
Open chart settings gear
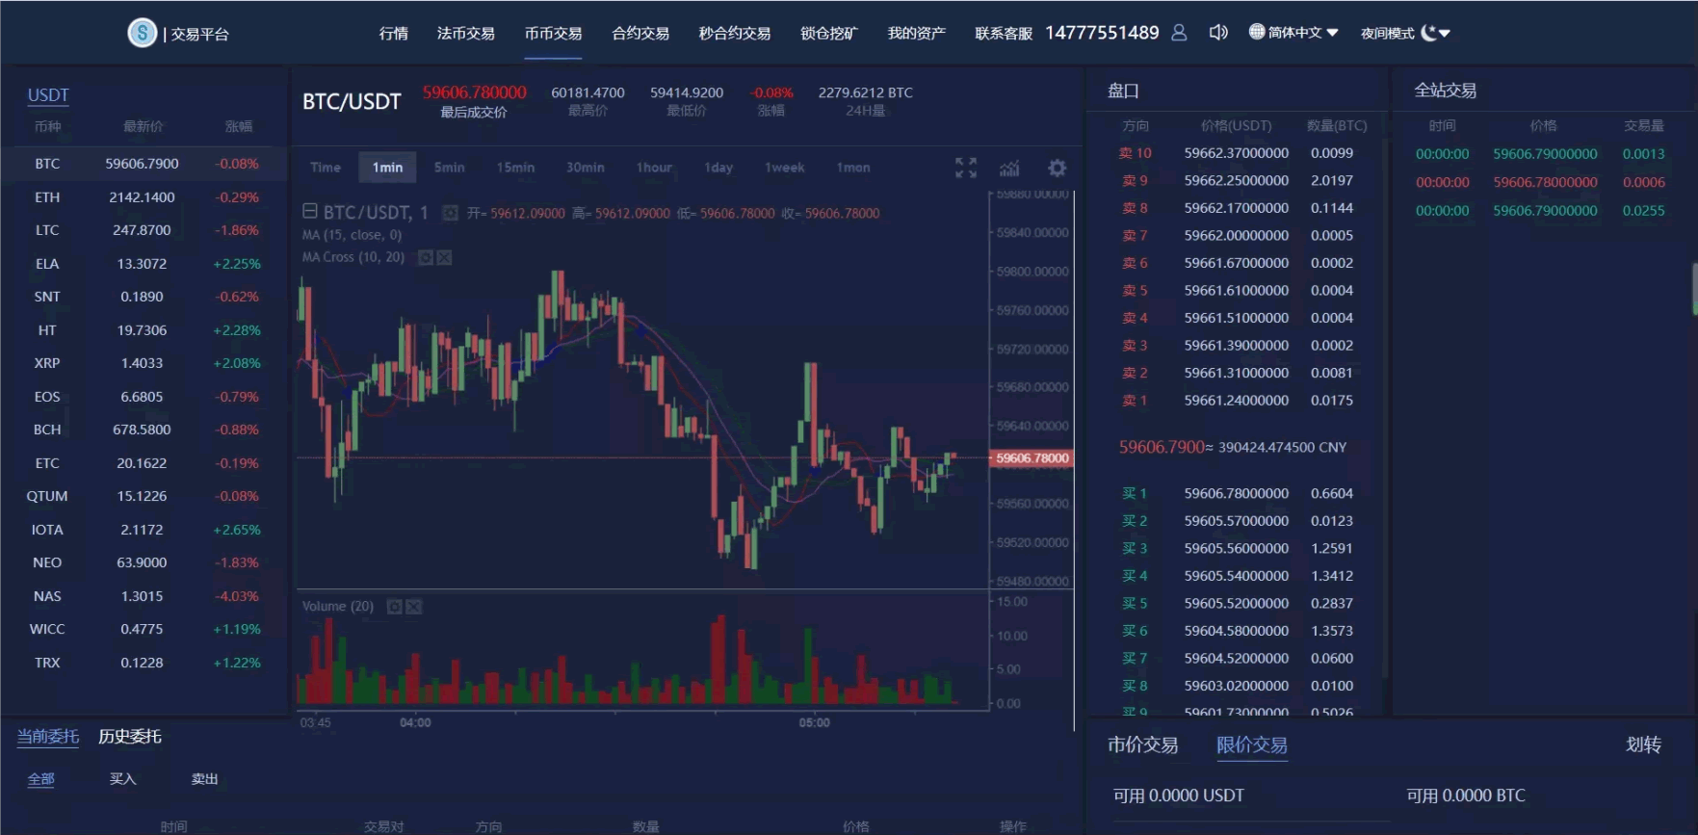tap(1057, 168)
